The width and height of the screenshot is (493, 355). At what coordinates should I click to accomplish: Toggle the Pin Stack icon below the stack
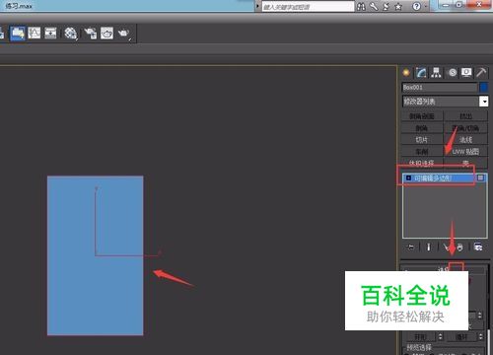(410, 247)
